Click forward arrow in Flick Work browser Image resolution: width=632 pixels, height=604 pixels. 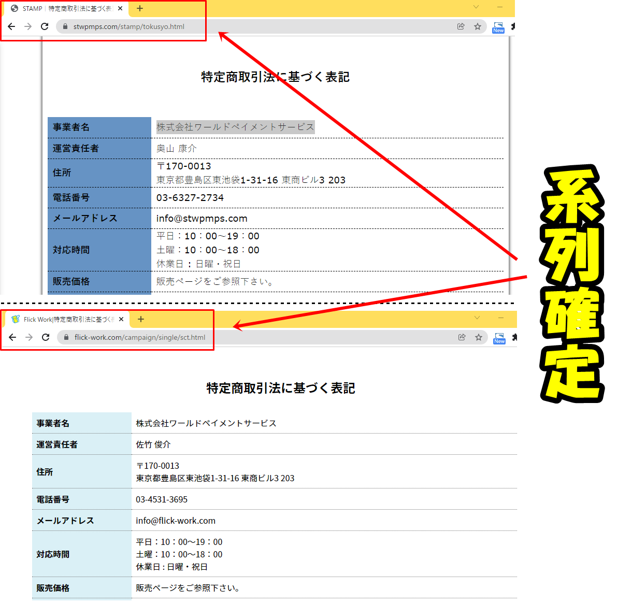[x=29, y=337]
